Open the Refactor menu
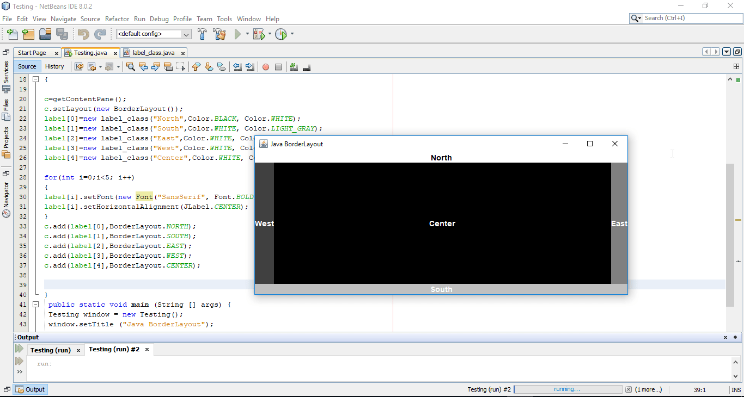Viewport: 744px width, 397px height. coord(117,18)
